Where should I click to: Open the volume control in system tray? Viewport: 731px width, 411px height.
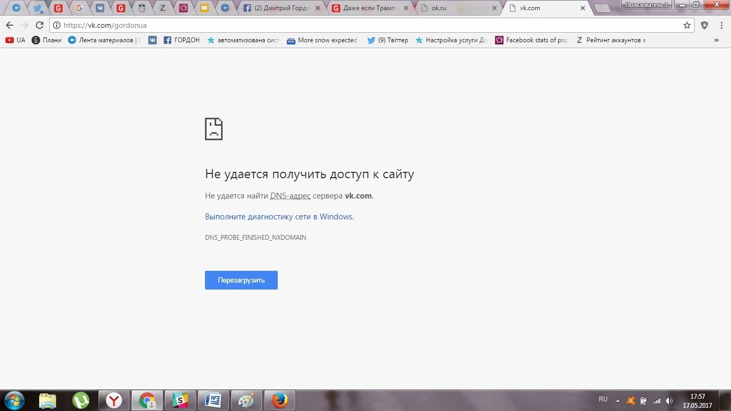tap(669, 400)
